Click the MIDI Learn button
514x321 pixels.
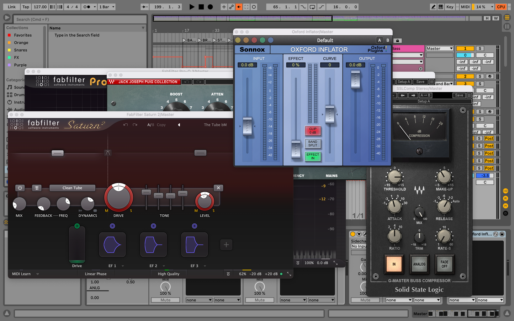(21, 274)
